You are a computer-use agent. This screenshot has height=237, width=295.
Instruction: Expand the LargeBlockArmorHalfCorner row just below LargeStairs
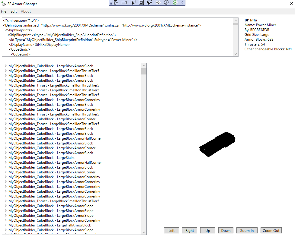click(x=6, y=163)
